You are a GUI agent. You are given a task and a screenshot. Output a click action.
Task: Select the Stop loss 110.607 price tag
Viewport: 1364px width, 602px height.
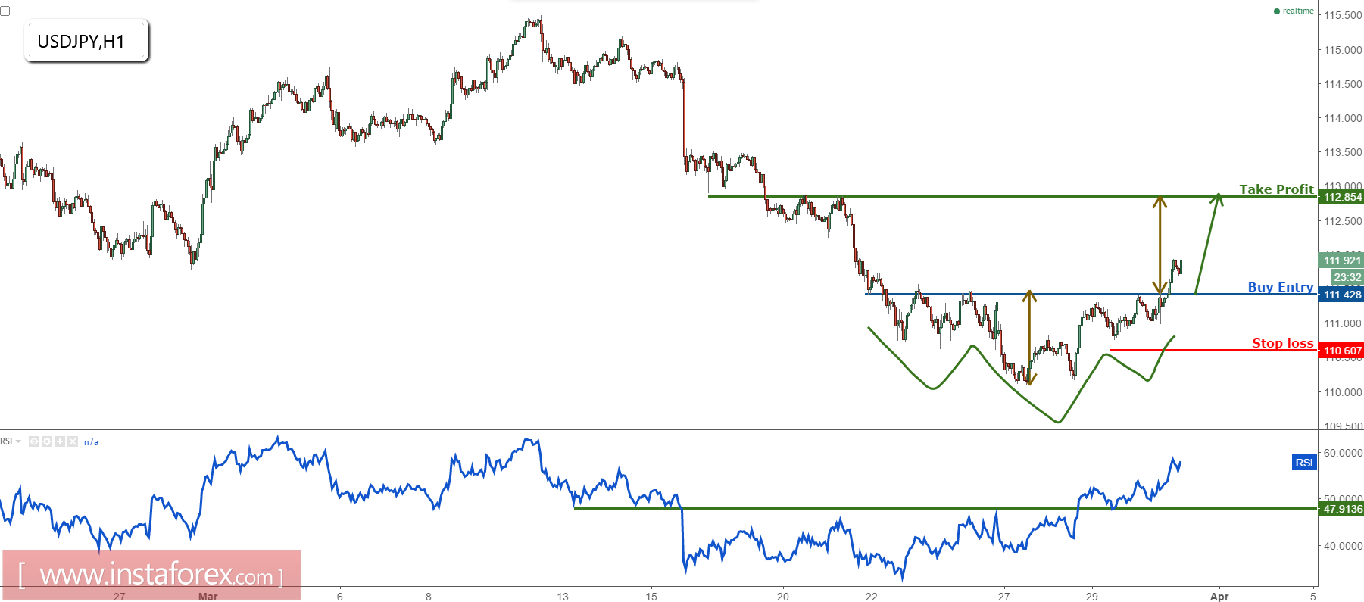(1342, 351)
